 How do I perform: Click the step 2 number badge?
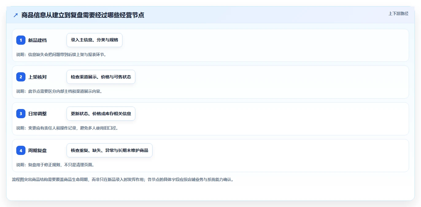[21, 77]
